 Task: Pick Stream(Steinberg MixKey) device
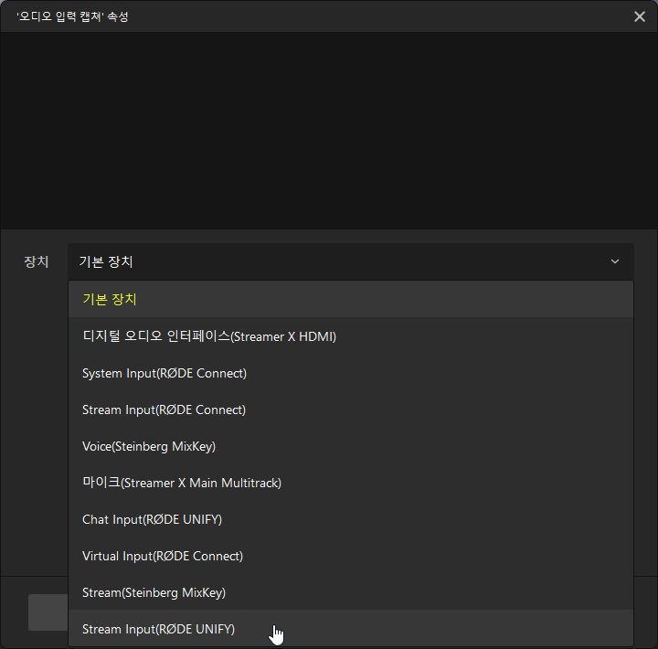[x=351, y=592]
